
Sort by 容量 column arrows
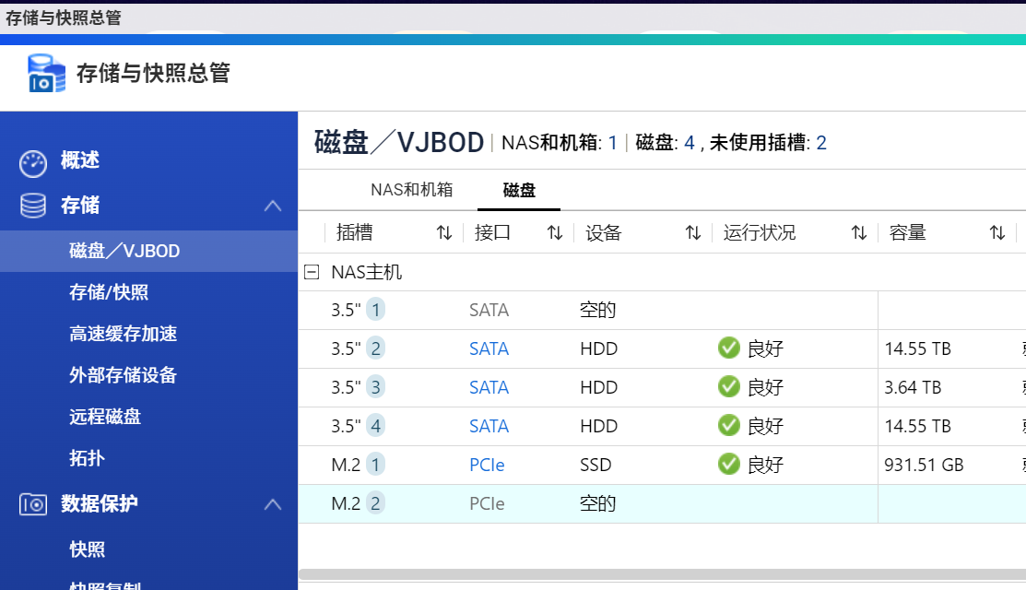[x=997, y=233]
